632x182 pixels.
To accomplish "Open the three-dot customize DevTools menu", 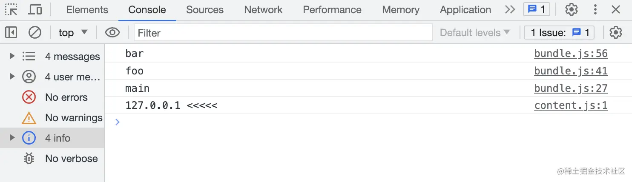I will (595, 9).
